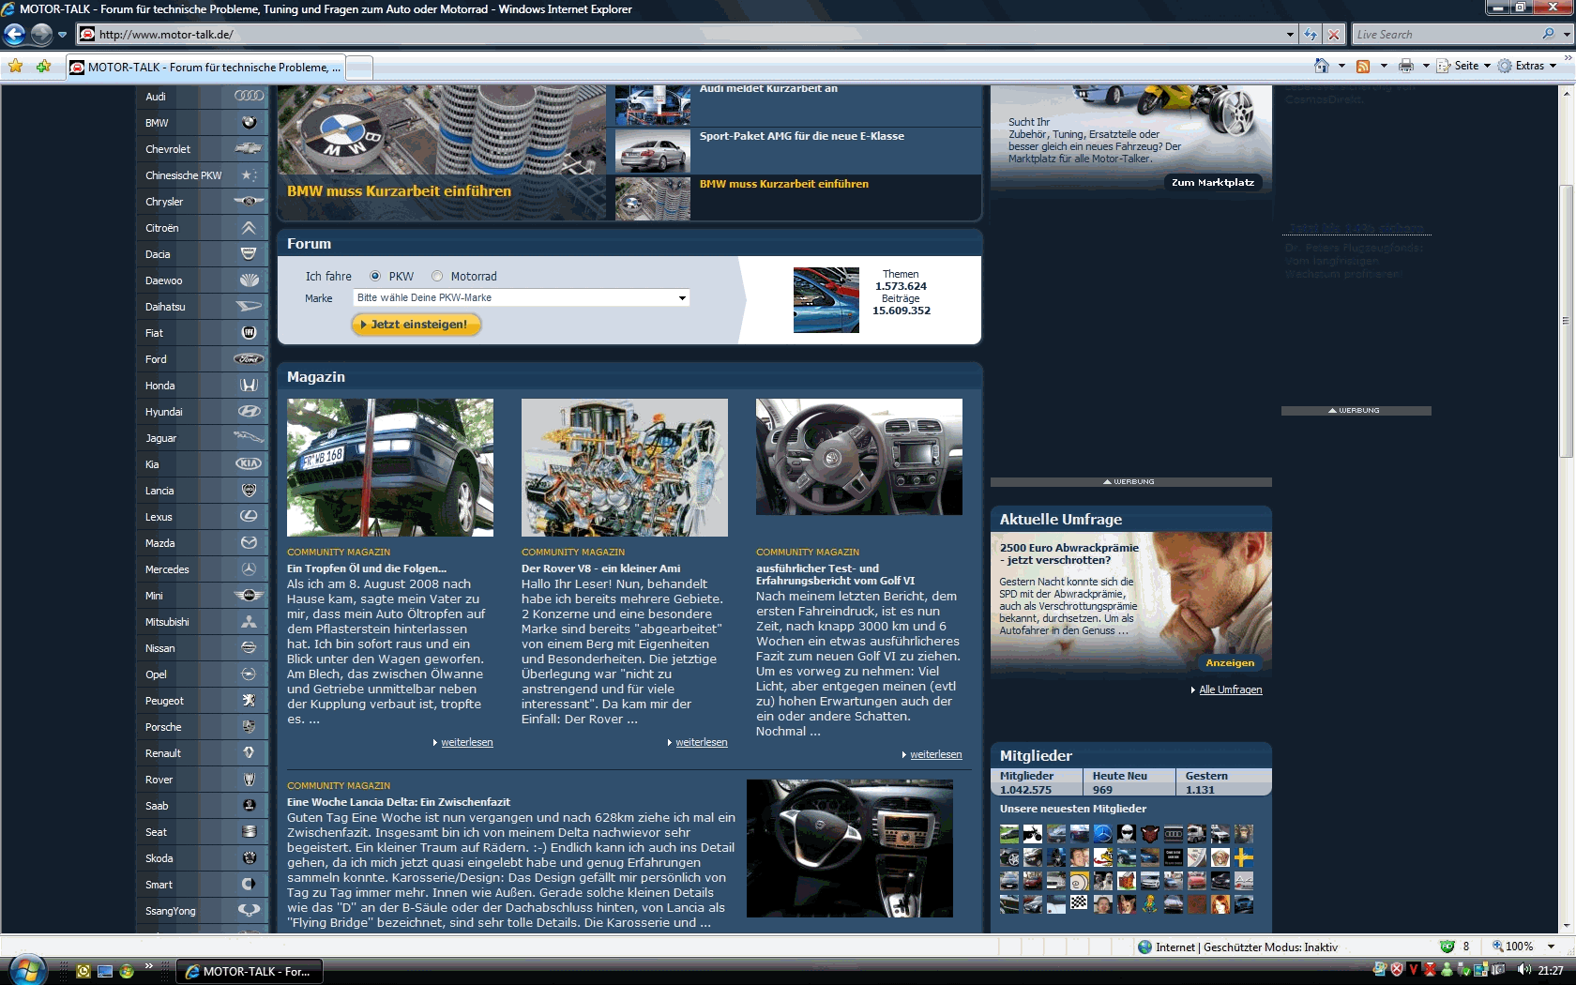Viewport: 1576px width, 985px height.
Task: Click the Ford oval logo icon
Action: [x=249, y=358]
